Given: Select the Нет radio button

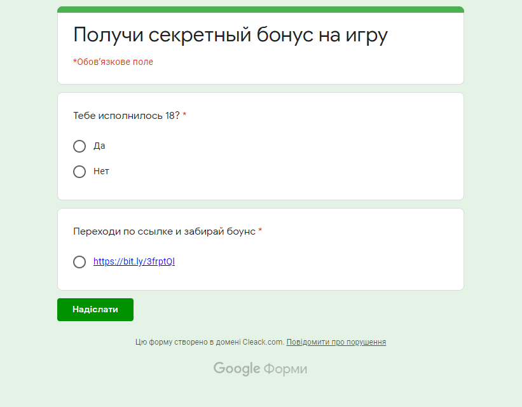Looking at the screenshot, I should pos(79,172).
